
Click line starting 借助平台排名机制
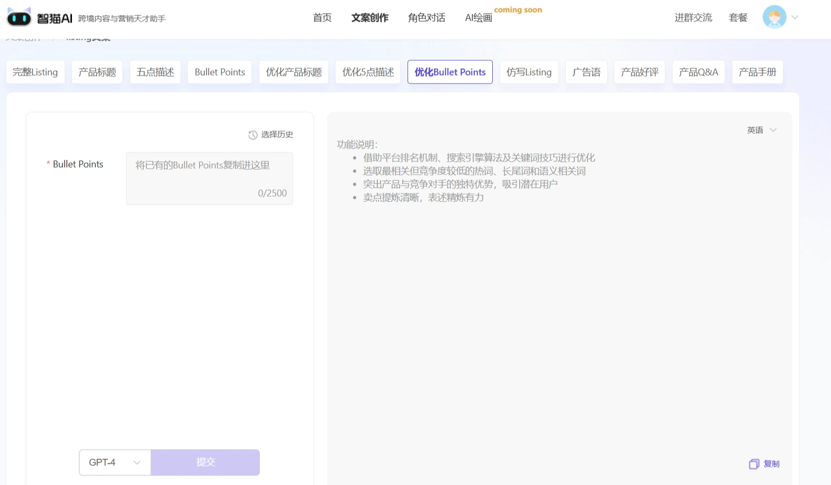(479, 158)
